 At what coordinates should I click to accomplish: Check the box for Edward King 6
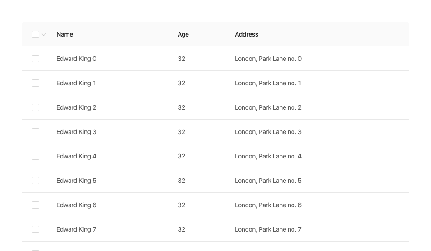[36, 205]
